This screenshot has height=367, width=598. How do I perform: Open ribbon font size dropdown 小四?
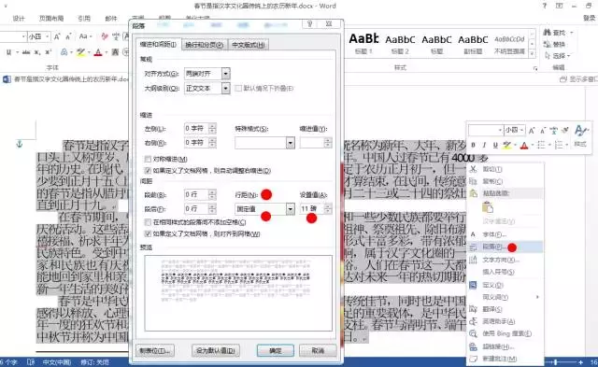tap(48, 36)
